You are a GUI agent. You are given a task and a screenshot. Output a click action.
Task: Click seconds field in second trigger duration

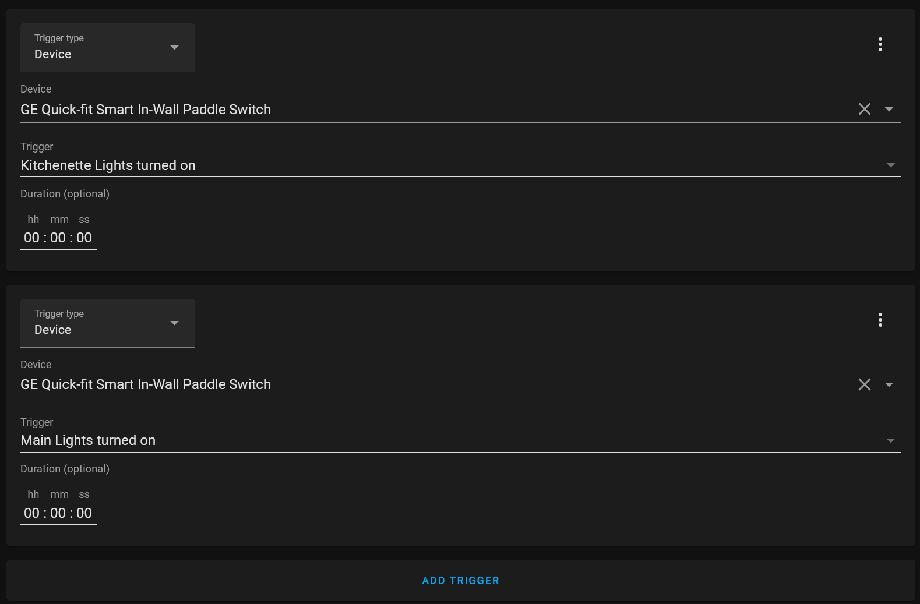coord(84,513)
